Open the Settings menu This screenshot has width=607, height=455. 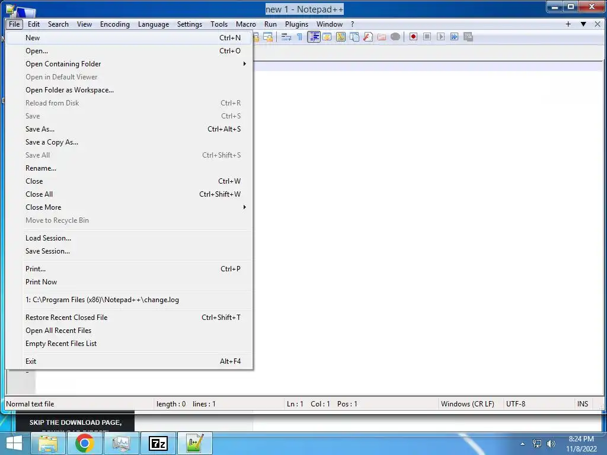(x=189, y=24)
